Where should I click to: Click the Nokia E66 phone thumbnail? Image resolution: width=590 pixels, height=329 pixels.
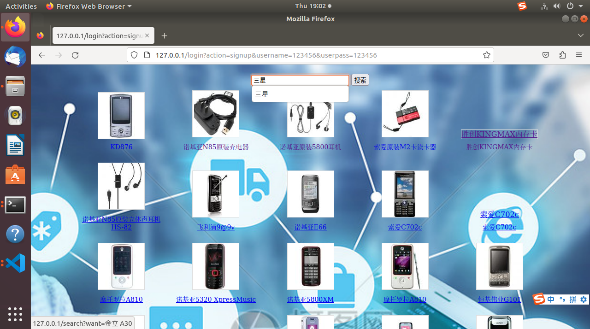(310, 194)
